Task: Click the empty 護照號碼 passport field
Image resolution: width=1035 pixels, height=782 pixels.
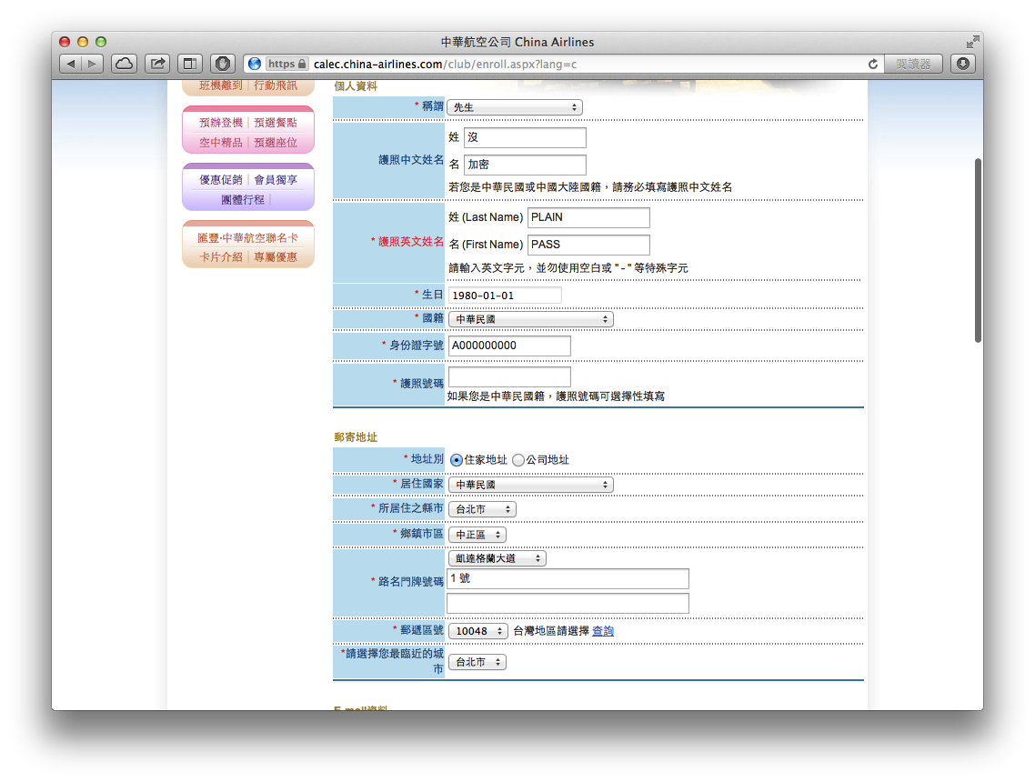Action: (509, 376)
